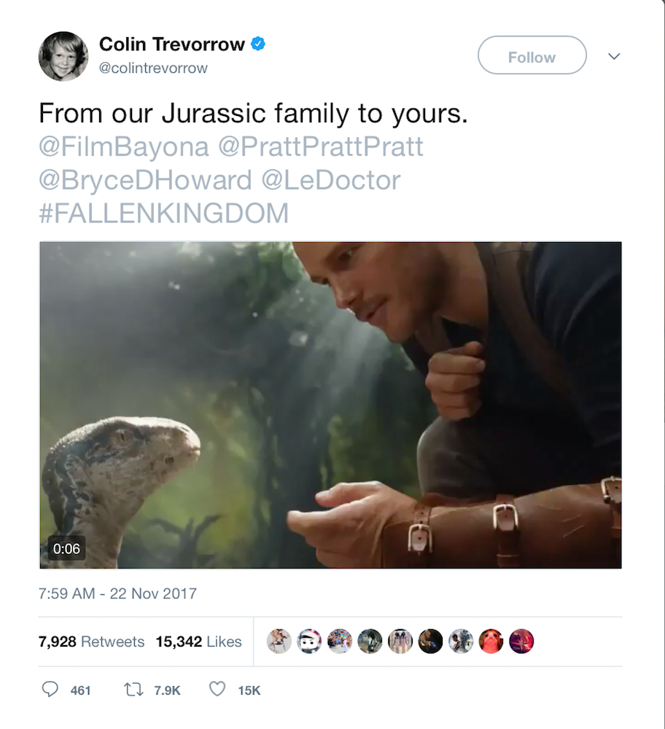Play the embedded raptor video
This screenshot has height=729, width=665.
(330, 405)
